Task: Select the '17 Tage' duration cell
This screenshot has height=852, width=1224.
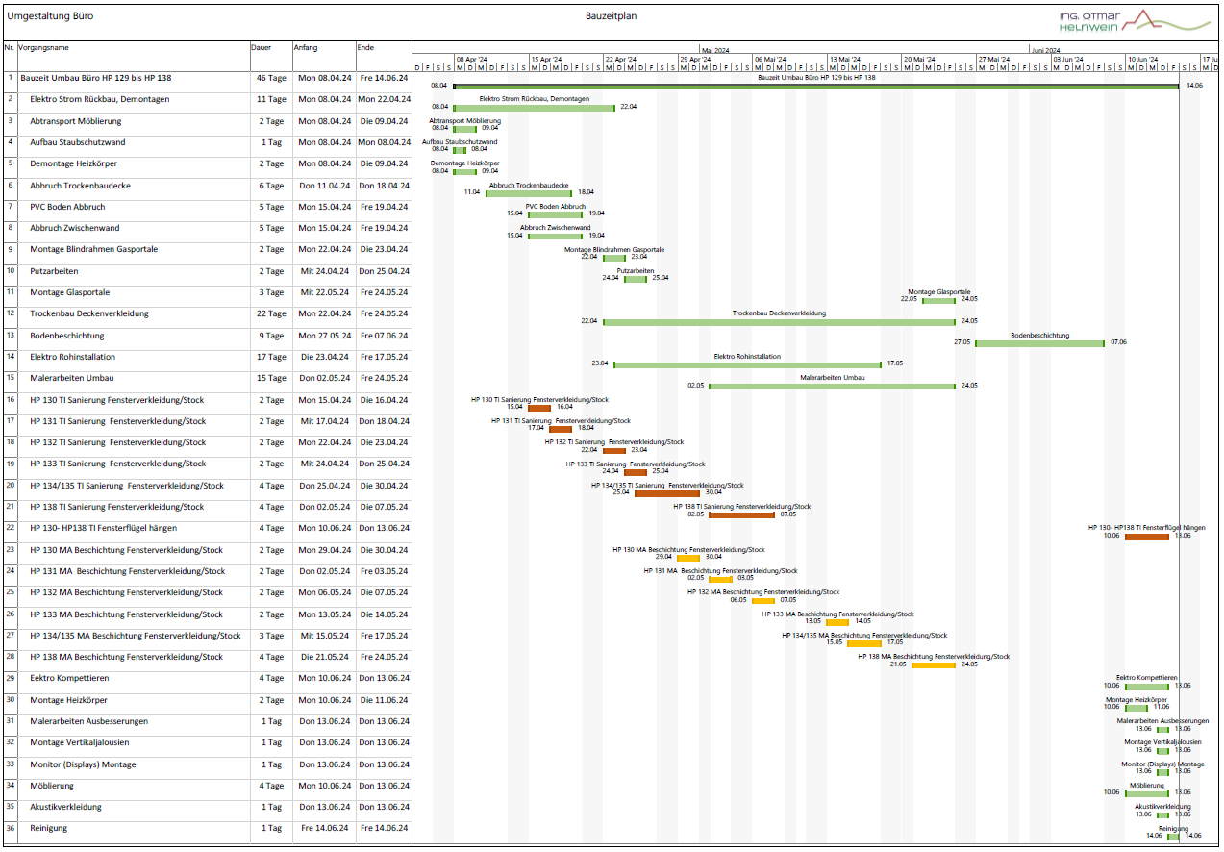Action: click(270, 357)
